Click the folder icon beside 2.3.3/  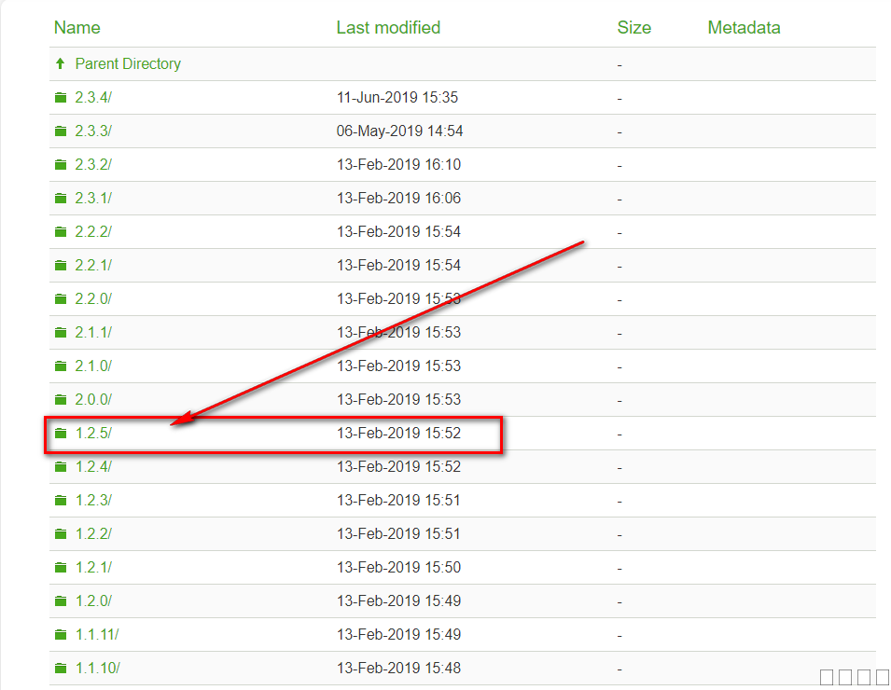tap(61, 131)
